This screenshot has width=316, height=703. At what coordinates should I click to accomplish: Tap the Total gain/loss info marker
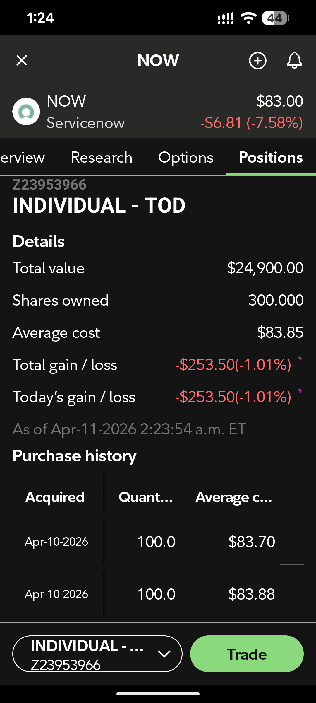(299, 359)
